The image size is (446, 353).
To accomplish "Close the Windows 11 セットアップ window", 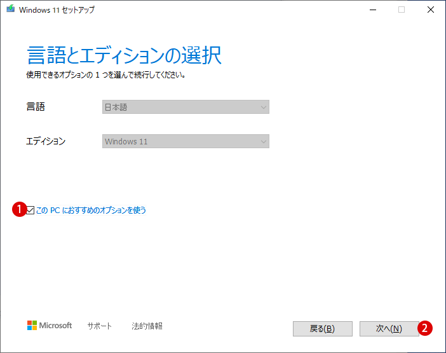I will [x=431, y=10].
